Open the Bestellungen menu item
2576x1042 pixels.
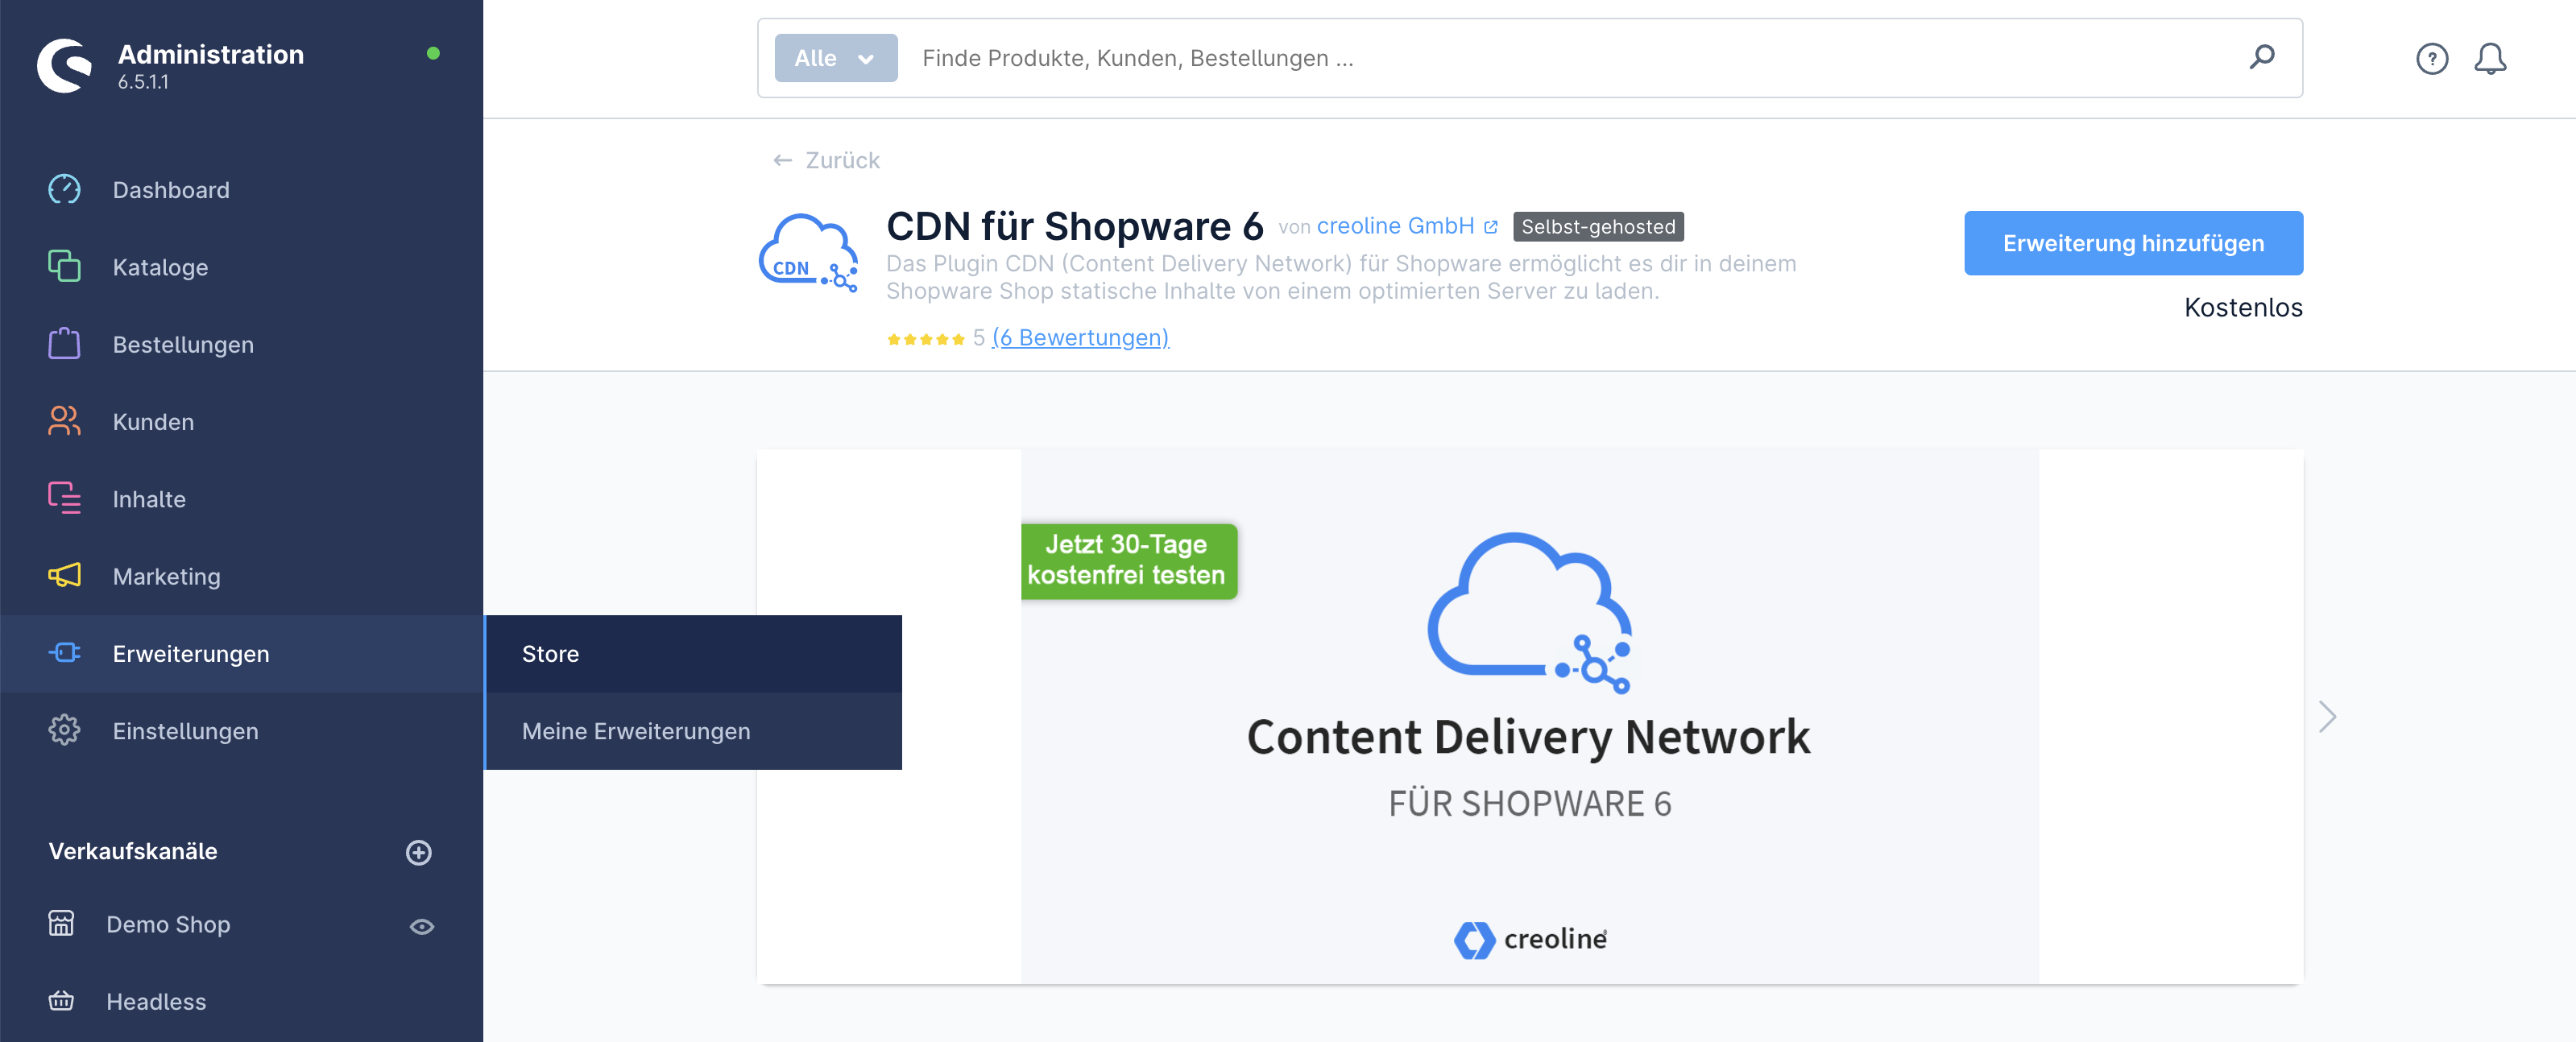(241, 344)
